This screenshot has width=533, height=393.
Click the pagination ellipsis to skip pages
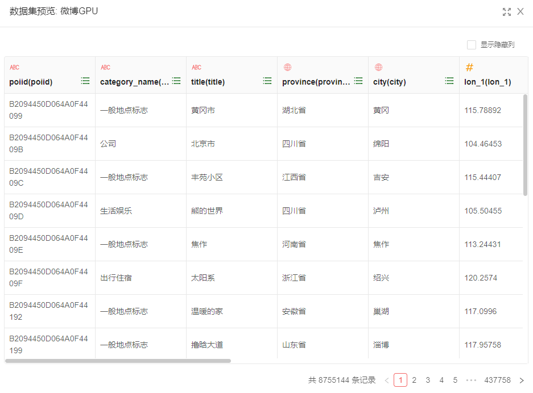(x=471, y=380)
